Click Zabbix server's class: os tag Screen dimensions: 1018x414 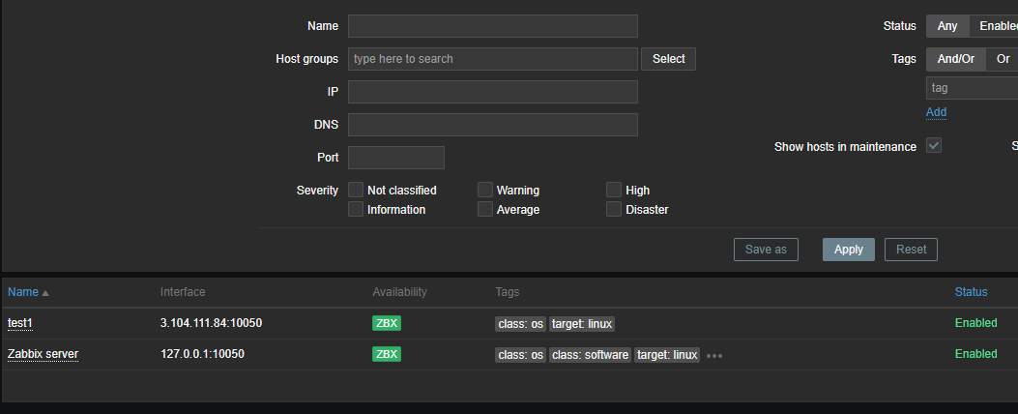[521, 355]
